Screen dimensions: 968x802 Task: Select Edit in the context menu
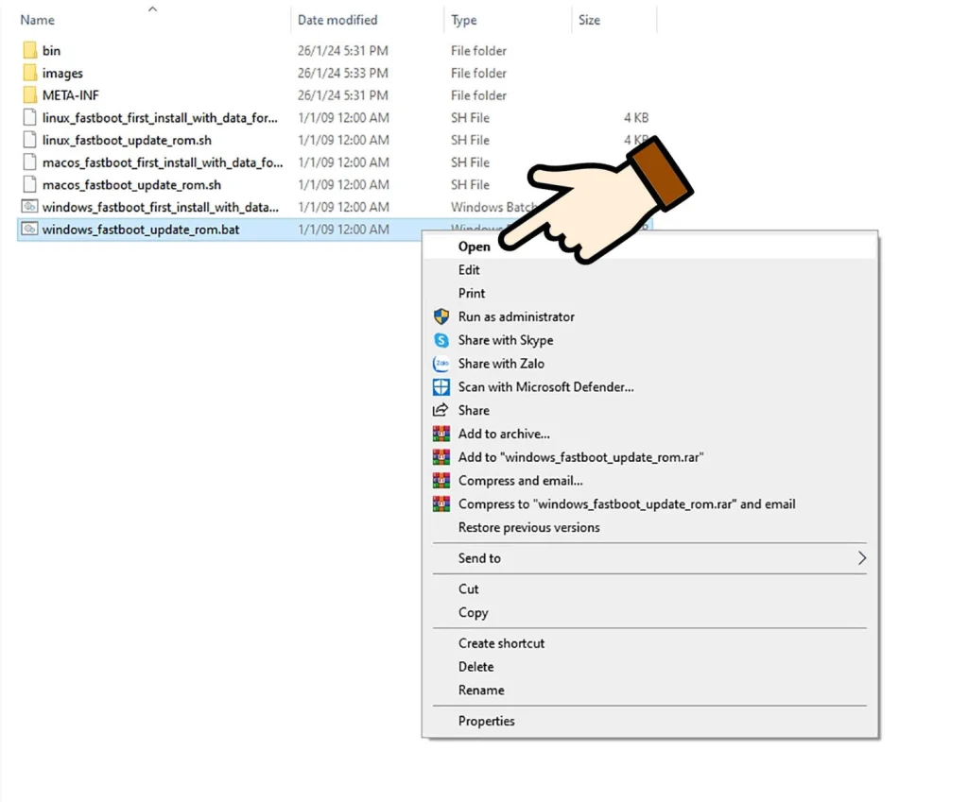click(469, 270)
